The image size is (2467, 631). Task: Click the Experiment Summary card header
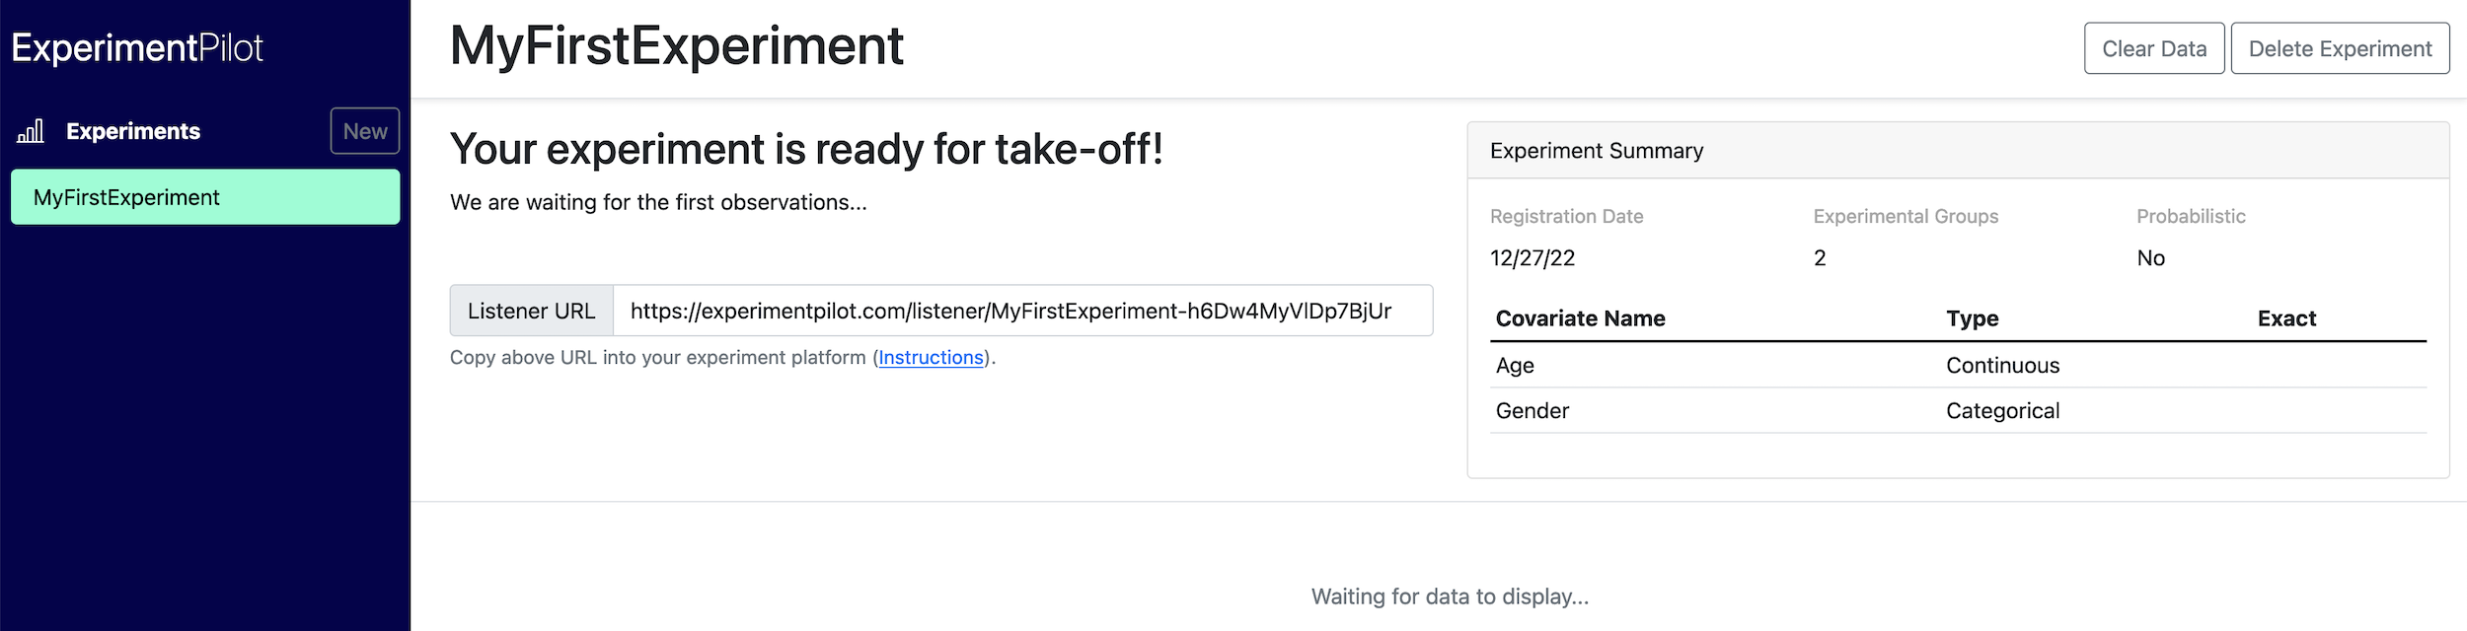1958,151
